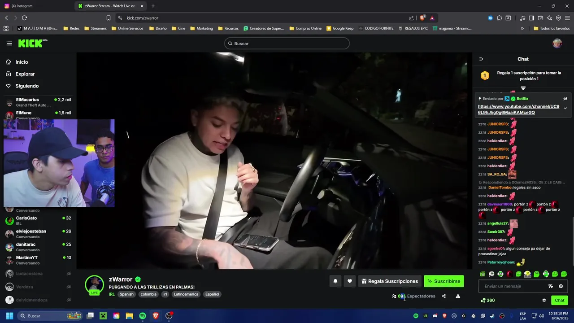Open Brave Leo AI sparkle icon
The image size is (574, 323).
pyautogui.click(x=549, y=18)
